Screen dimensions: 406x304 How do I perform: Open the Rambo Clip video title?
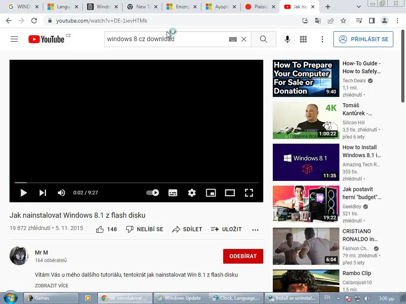coord(357,273)
